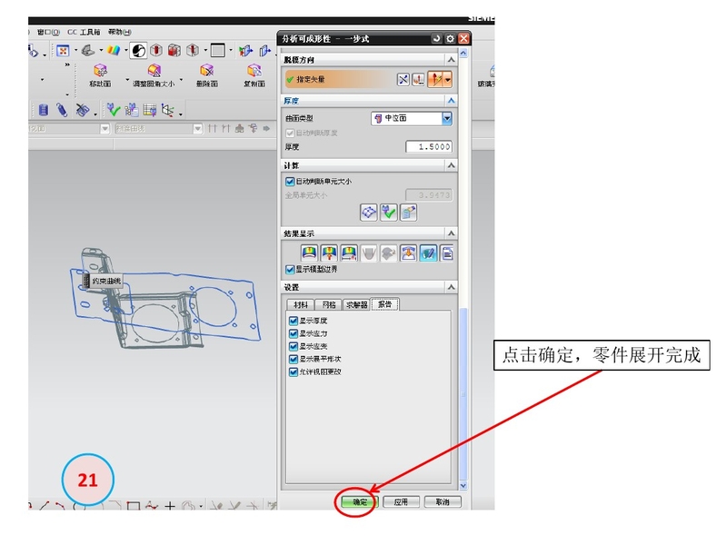This screenshot has width=727, height=545.
Task: Open the 调整圆角大小 dropdown arrow
Action: [181, 80]
